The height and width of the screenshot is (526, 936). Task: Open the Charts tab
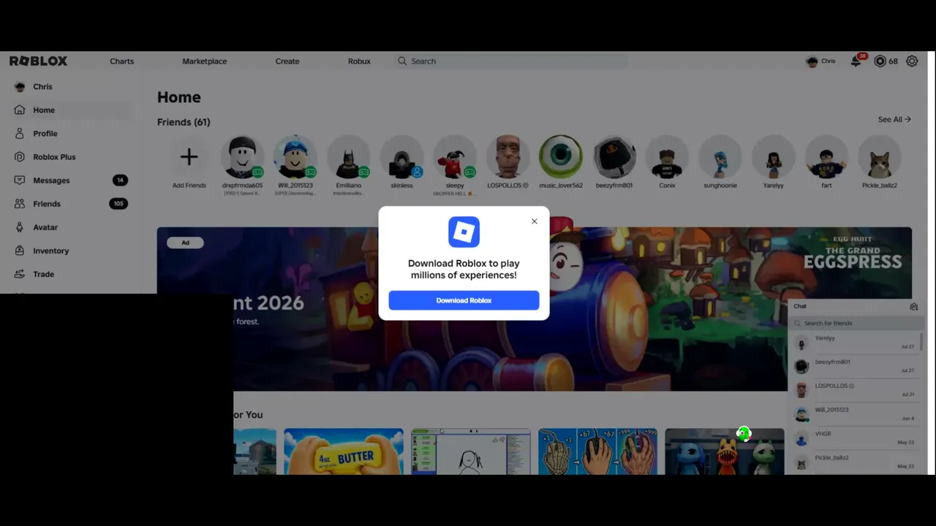coord(122,61)
